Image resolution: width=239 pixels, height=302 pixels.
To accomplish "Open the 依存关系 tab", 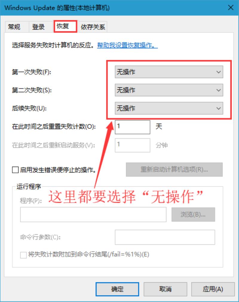I will (93, 27).
